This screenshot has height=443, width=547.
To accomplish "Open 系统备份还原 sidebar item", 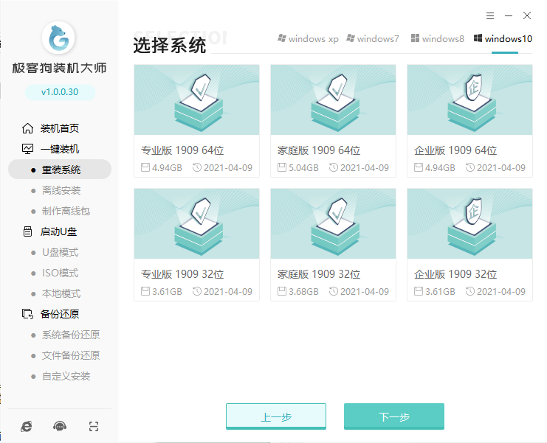I will [70, 335].
